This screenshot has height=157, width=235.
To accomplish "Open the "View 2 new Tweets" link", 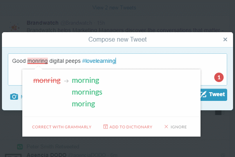I will coord(117,7).
